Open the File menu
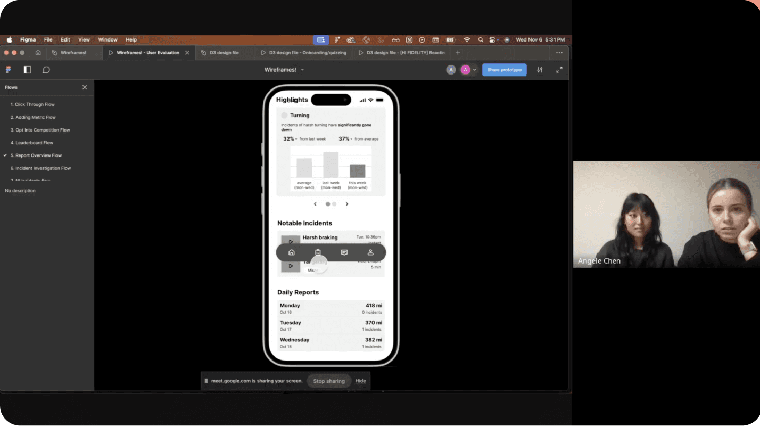This screenshot has width=760, height=426. (48, 39)
